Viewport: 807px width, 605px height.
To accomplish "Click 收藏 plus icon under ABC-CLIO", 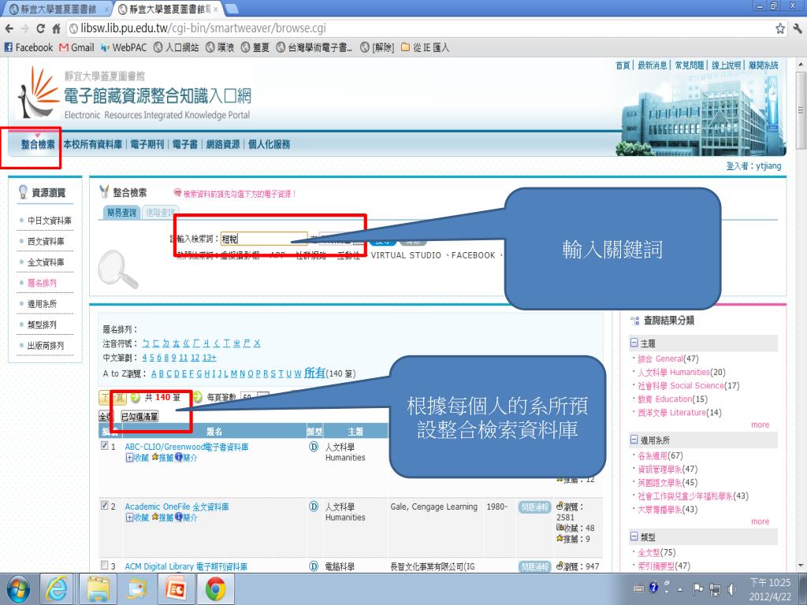I will coord(129,458).
